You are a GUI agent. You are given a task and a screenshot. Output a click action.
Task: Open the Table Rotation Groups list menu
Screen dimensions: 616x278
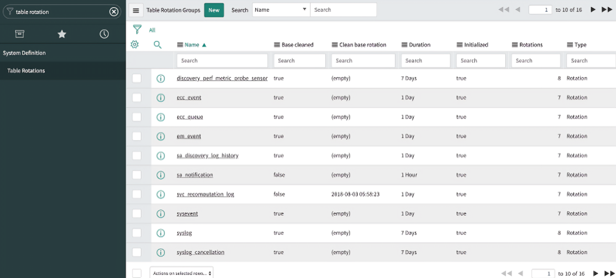click(136, 10)
